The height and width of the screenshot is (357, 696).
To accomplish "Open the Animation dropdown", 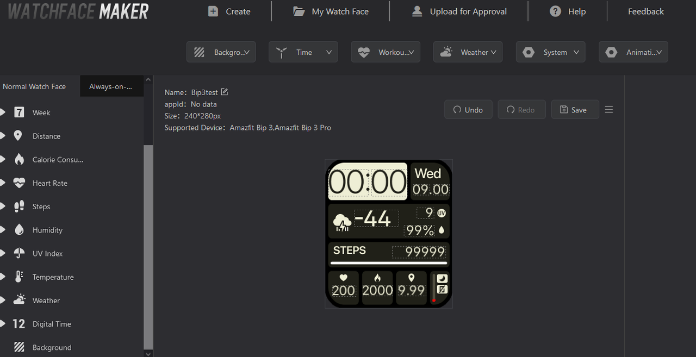I will click(633, 52).
